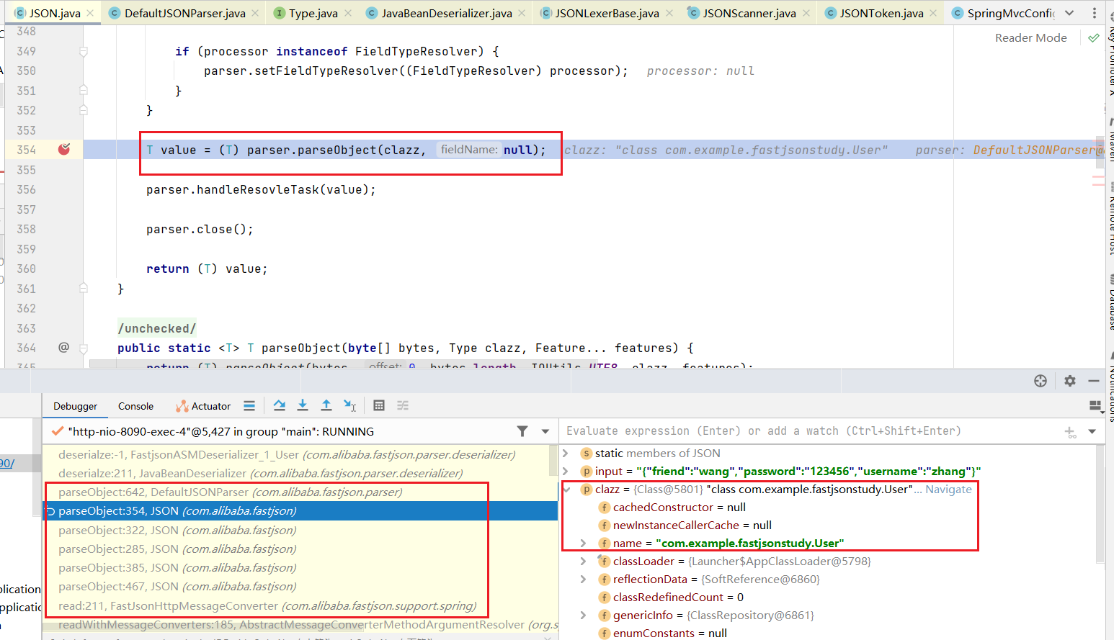
Task: Click the Step Out debugger icon
Action: tap(326, 405)
